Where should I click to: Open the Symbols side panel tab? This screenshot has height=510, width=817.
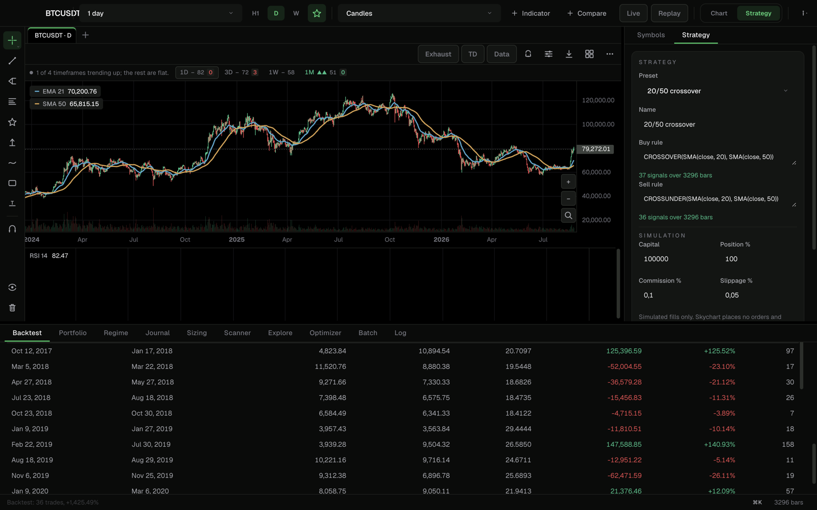point(651,35)
